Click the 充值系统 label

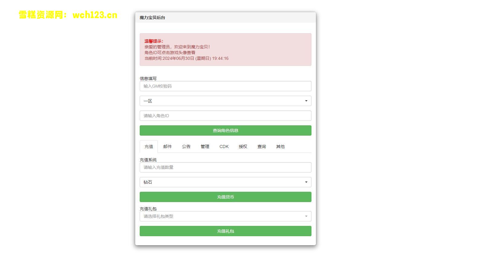click(x=148, y=160)
